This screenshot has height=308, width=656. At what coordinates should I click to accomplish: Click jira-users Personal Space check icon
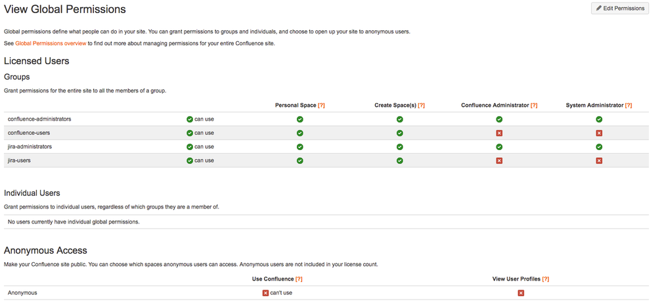[300, 161]
